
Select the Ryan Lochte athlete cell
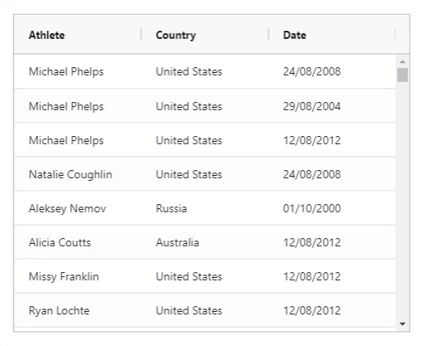pos(78,310)
